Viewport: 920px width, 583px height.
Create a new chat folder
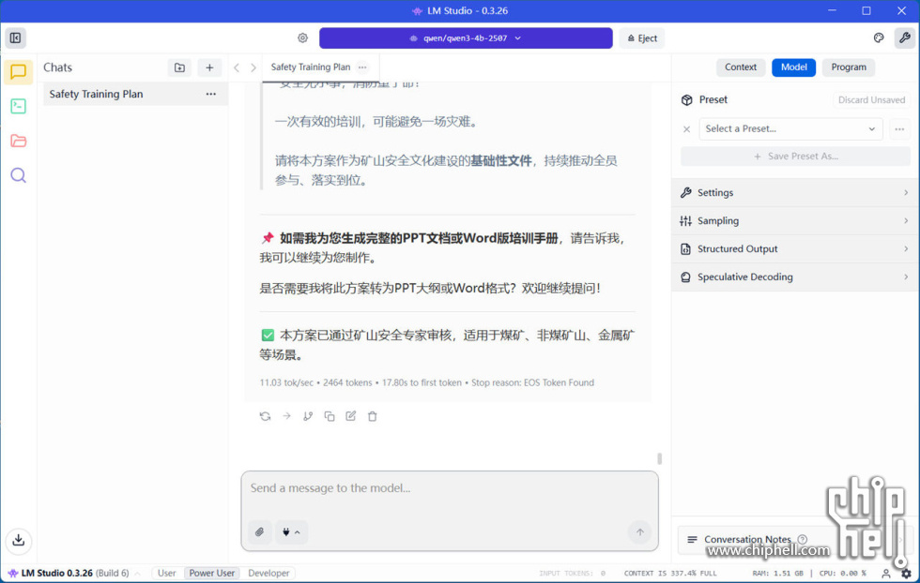pos(179,67)
